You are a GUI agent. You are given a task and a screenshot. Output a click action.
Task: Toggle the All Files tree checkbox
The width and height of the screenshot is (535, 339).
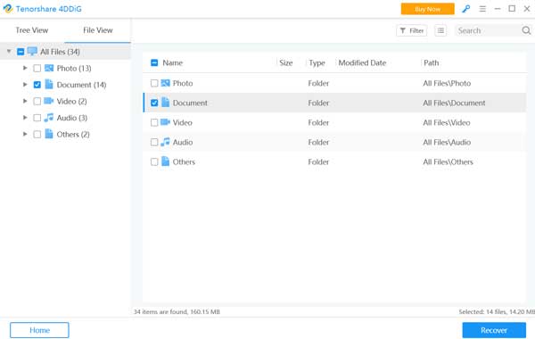coord(21,52)
